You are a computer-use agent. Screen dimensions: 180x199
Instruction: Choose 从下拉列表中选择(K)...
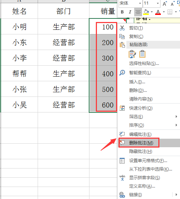[151, 169]
